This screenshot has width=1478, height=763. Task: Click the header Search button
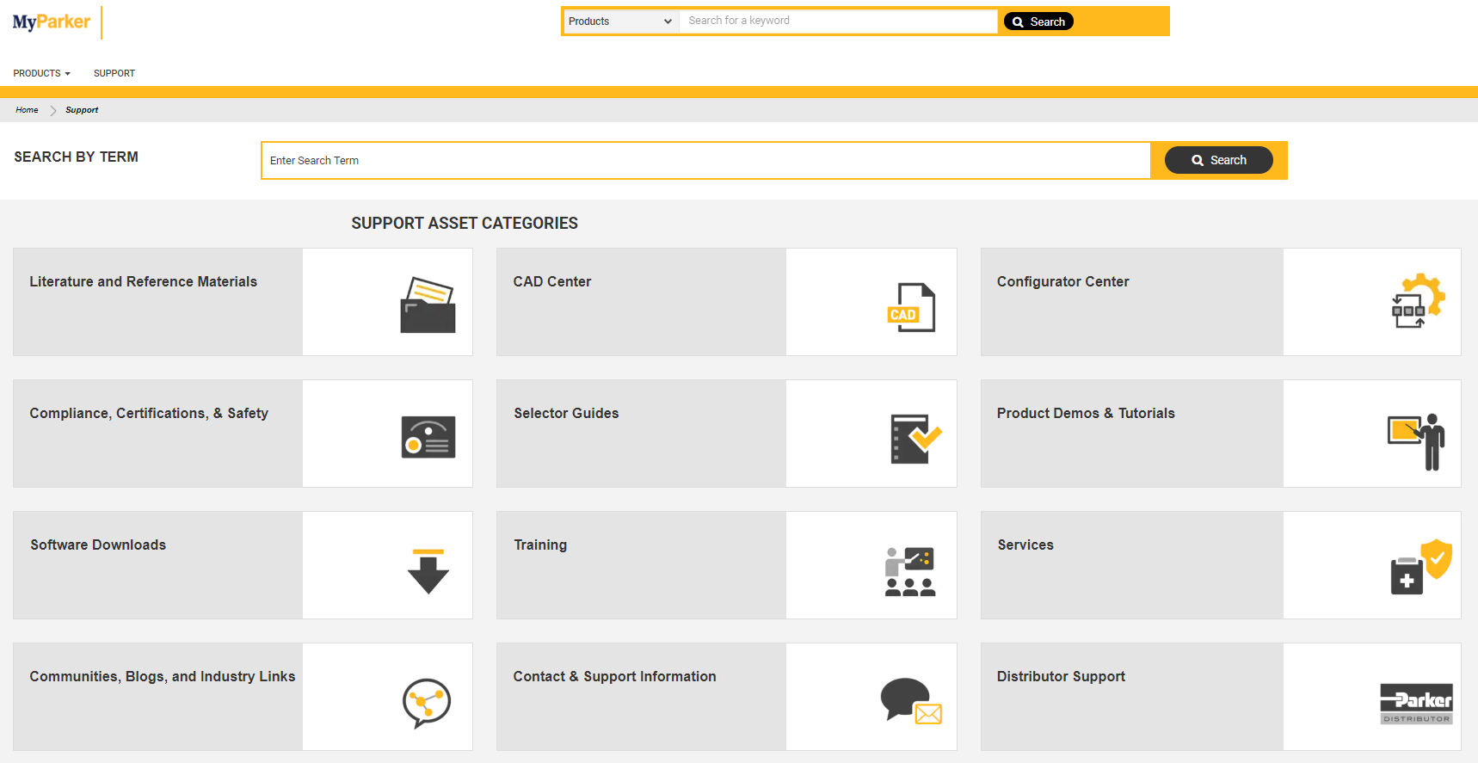[x=1038, y=22]
